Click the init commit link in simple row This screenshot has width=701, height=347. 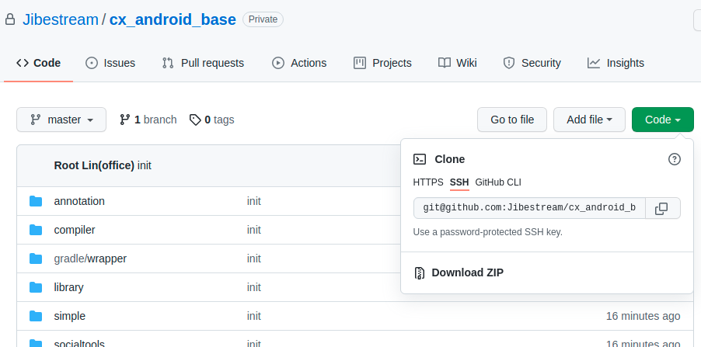coord(254,316)
